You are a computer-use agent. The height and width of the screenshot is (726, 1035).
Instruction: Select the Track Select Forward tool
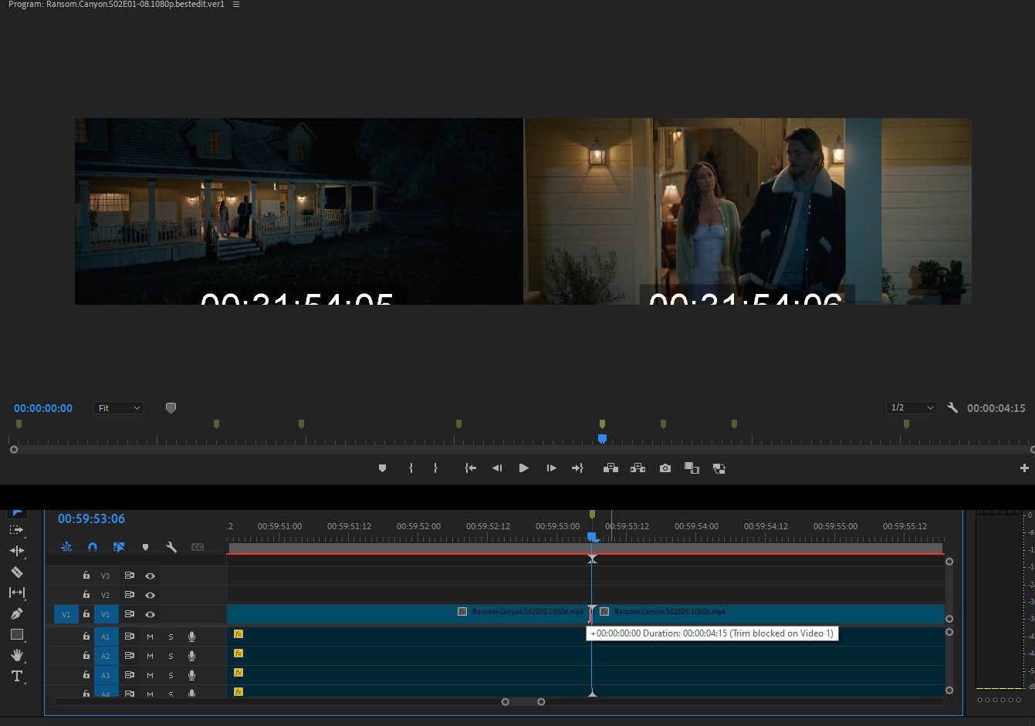point(16,530)
